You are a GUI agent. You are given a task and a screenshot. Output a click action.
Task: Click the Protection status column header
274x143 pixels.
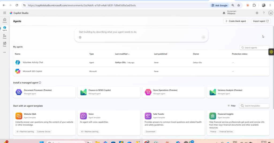click(x=239, y=54)
